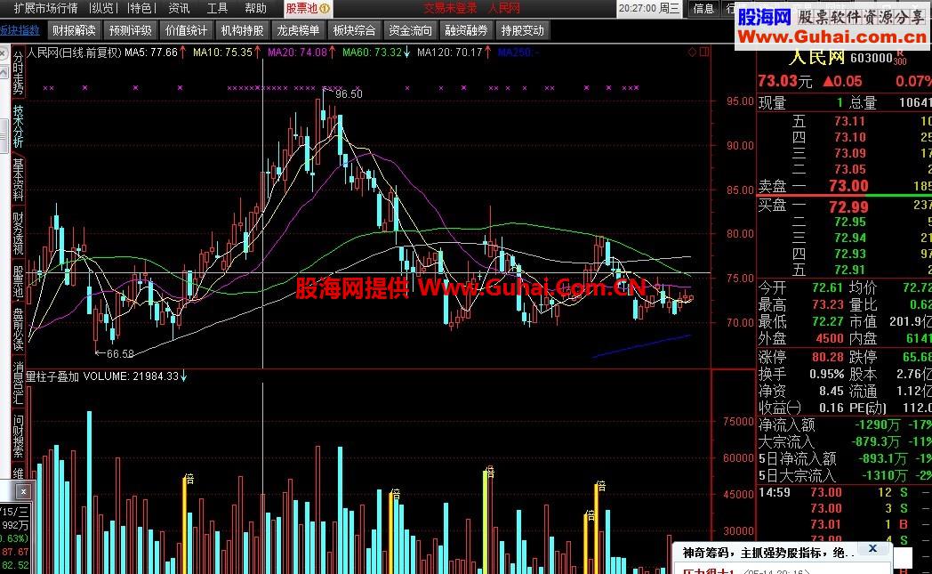Show 资金流向 capital flow
The width and height of the screenshot is (932, 574).
click(410, 30)
